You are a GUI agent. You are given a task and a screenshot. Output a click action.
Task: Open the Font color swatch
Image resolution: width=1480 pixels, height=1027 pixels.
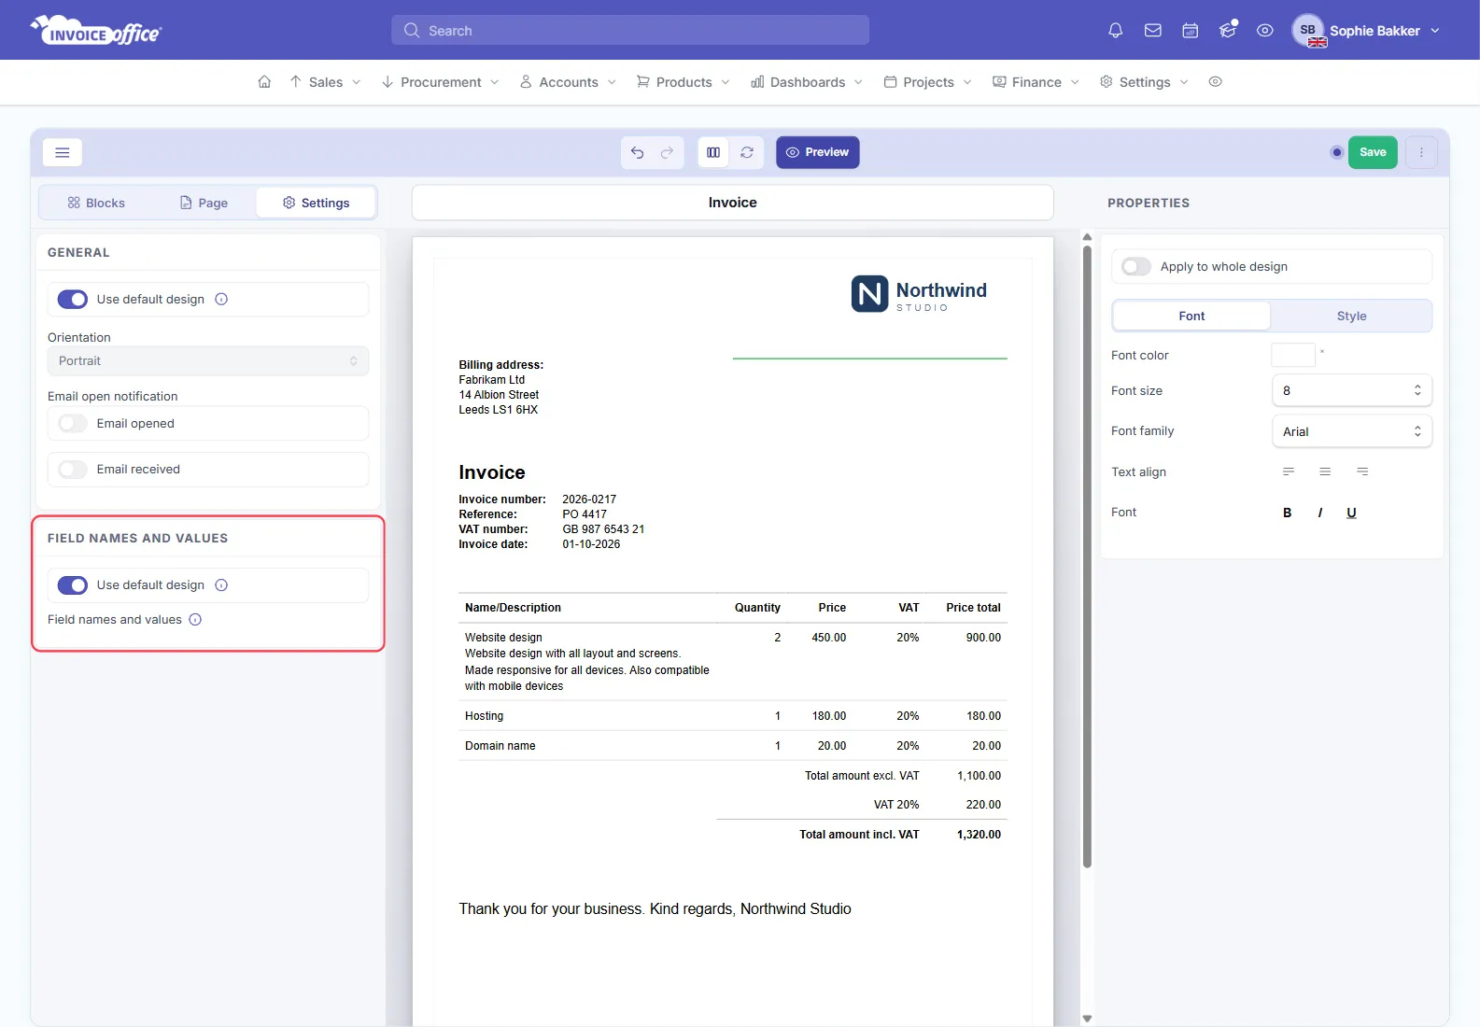(x=1293, y=355)
